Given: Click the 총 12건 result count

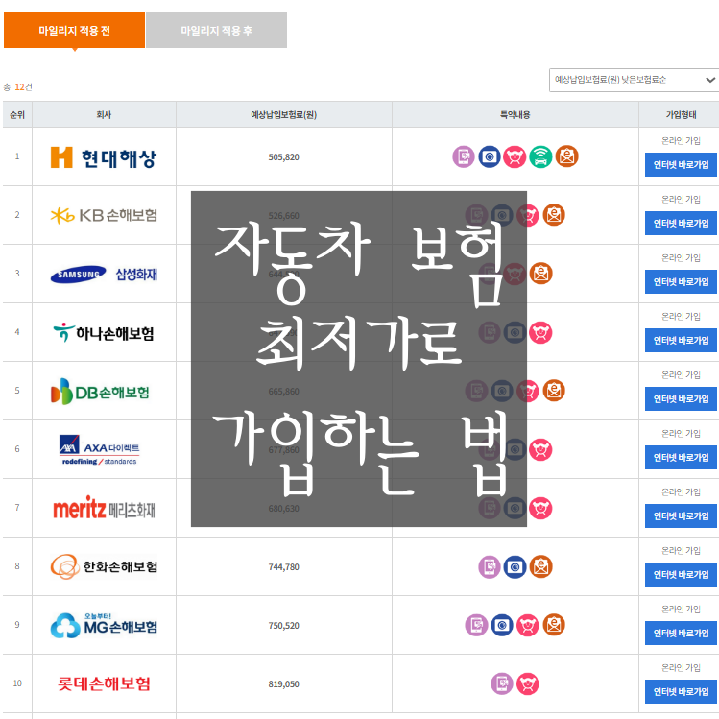Looking at the screenshot, I should tap(18, 87).
